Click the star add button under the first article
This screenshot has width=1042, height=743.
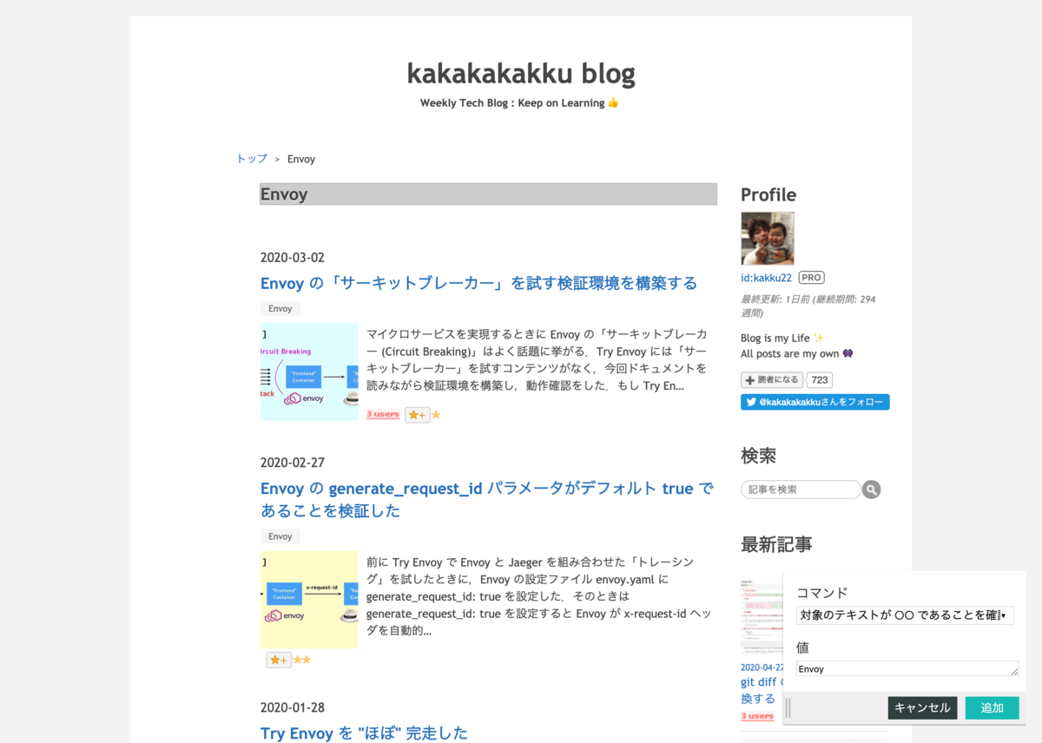pyautogui.click(x=417, y=415)
